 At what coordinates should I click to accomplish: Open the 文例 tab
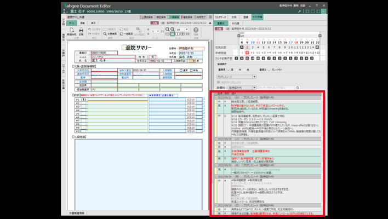(234, 18)
